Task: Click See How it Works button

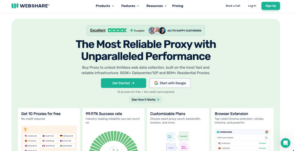Action: [x=145, y=100]
